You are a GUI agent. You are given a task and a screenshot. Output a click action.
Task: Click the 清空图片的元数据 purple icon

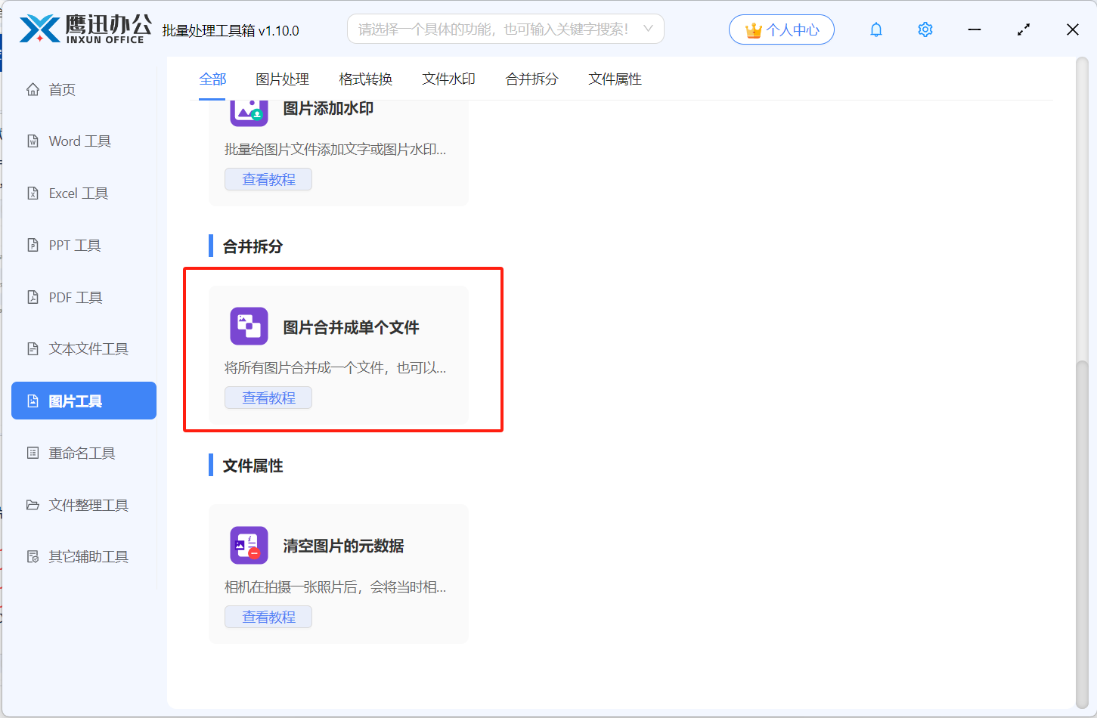pyautogui.click(x=249, y=545)
